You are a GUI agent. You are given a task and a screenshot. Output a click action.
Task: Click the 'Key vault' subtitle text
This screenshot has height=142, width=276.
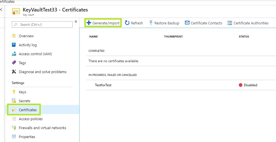pos(28,15)
